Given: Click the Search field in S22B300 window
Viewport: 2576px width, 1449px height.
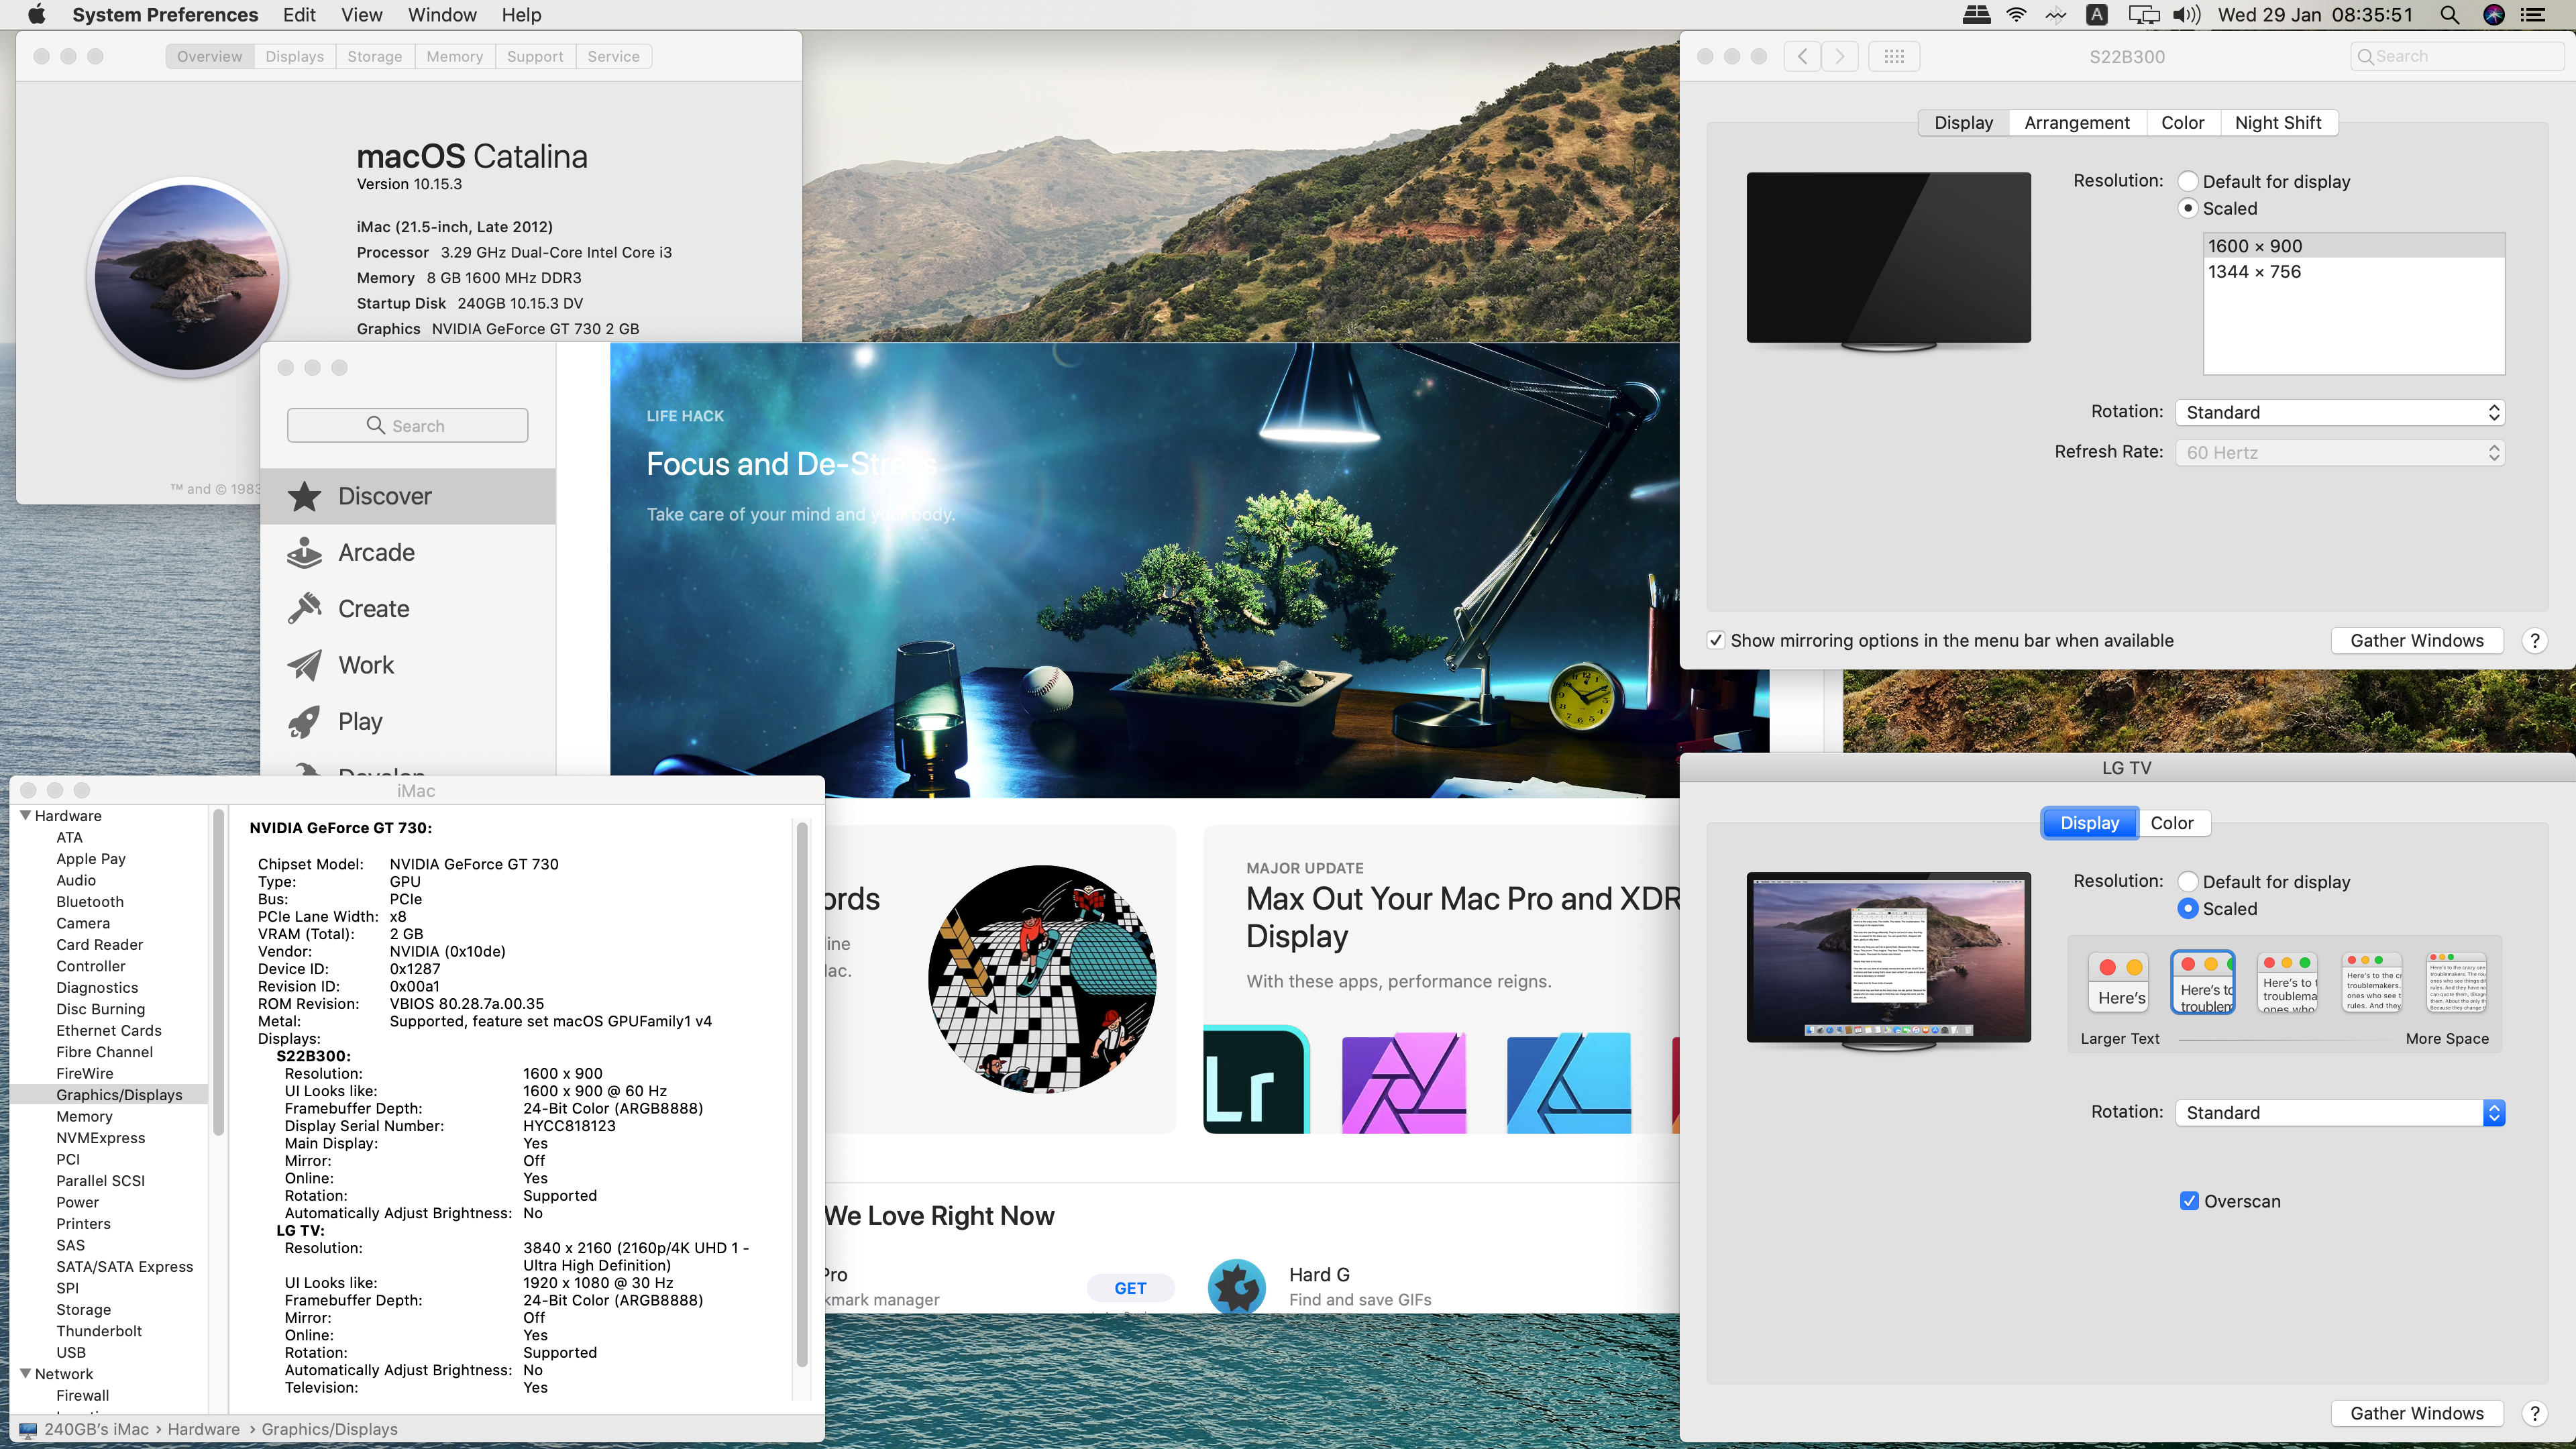Looking at the screenshot, I should tap(2456, 56).
